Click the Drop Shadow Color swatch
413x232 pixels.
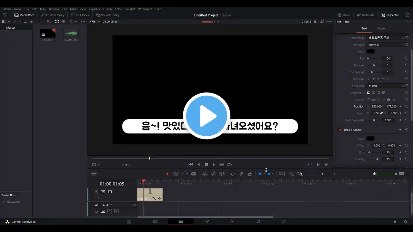pyautogui.click(x=370, y=139)
